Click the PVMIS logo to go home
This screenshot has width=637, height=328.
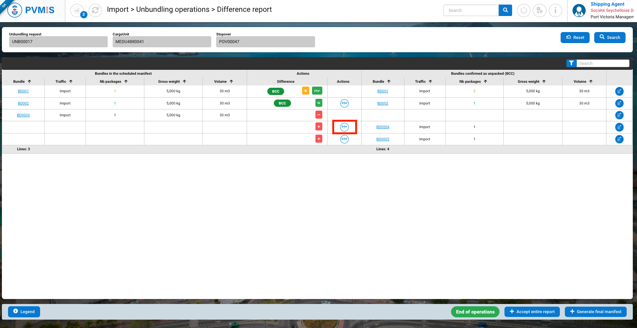tap(31, 10)
